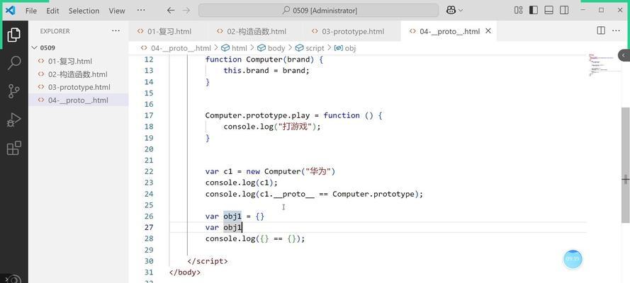Click the EXPLORER panel title

point(55,31)
